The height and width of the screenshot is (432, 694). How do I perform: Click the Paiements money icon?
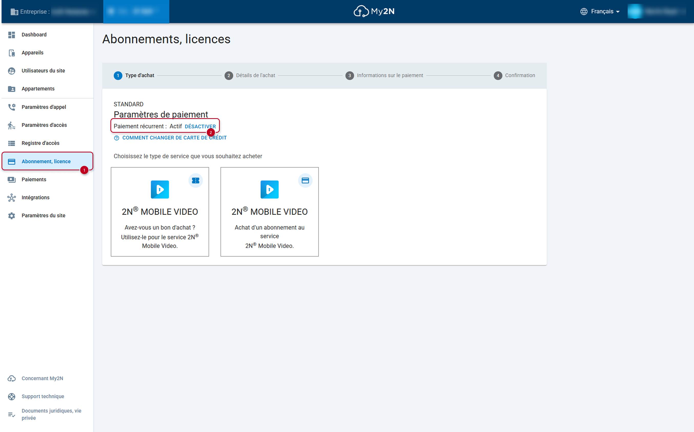(12, 180)
